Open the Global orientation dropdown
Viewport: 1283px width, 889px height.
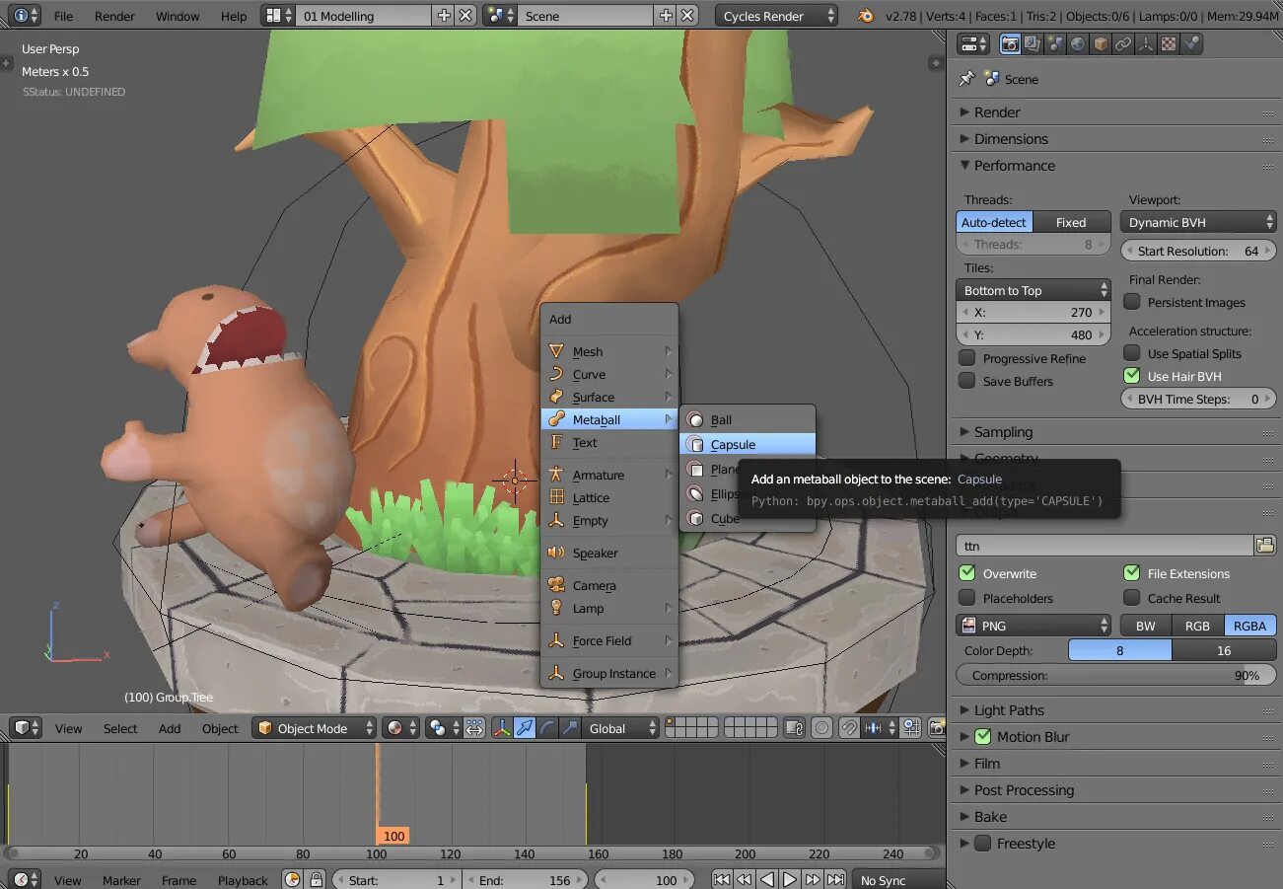[622, 728]
